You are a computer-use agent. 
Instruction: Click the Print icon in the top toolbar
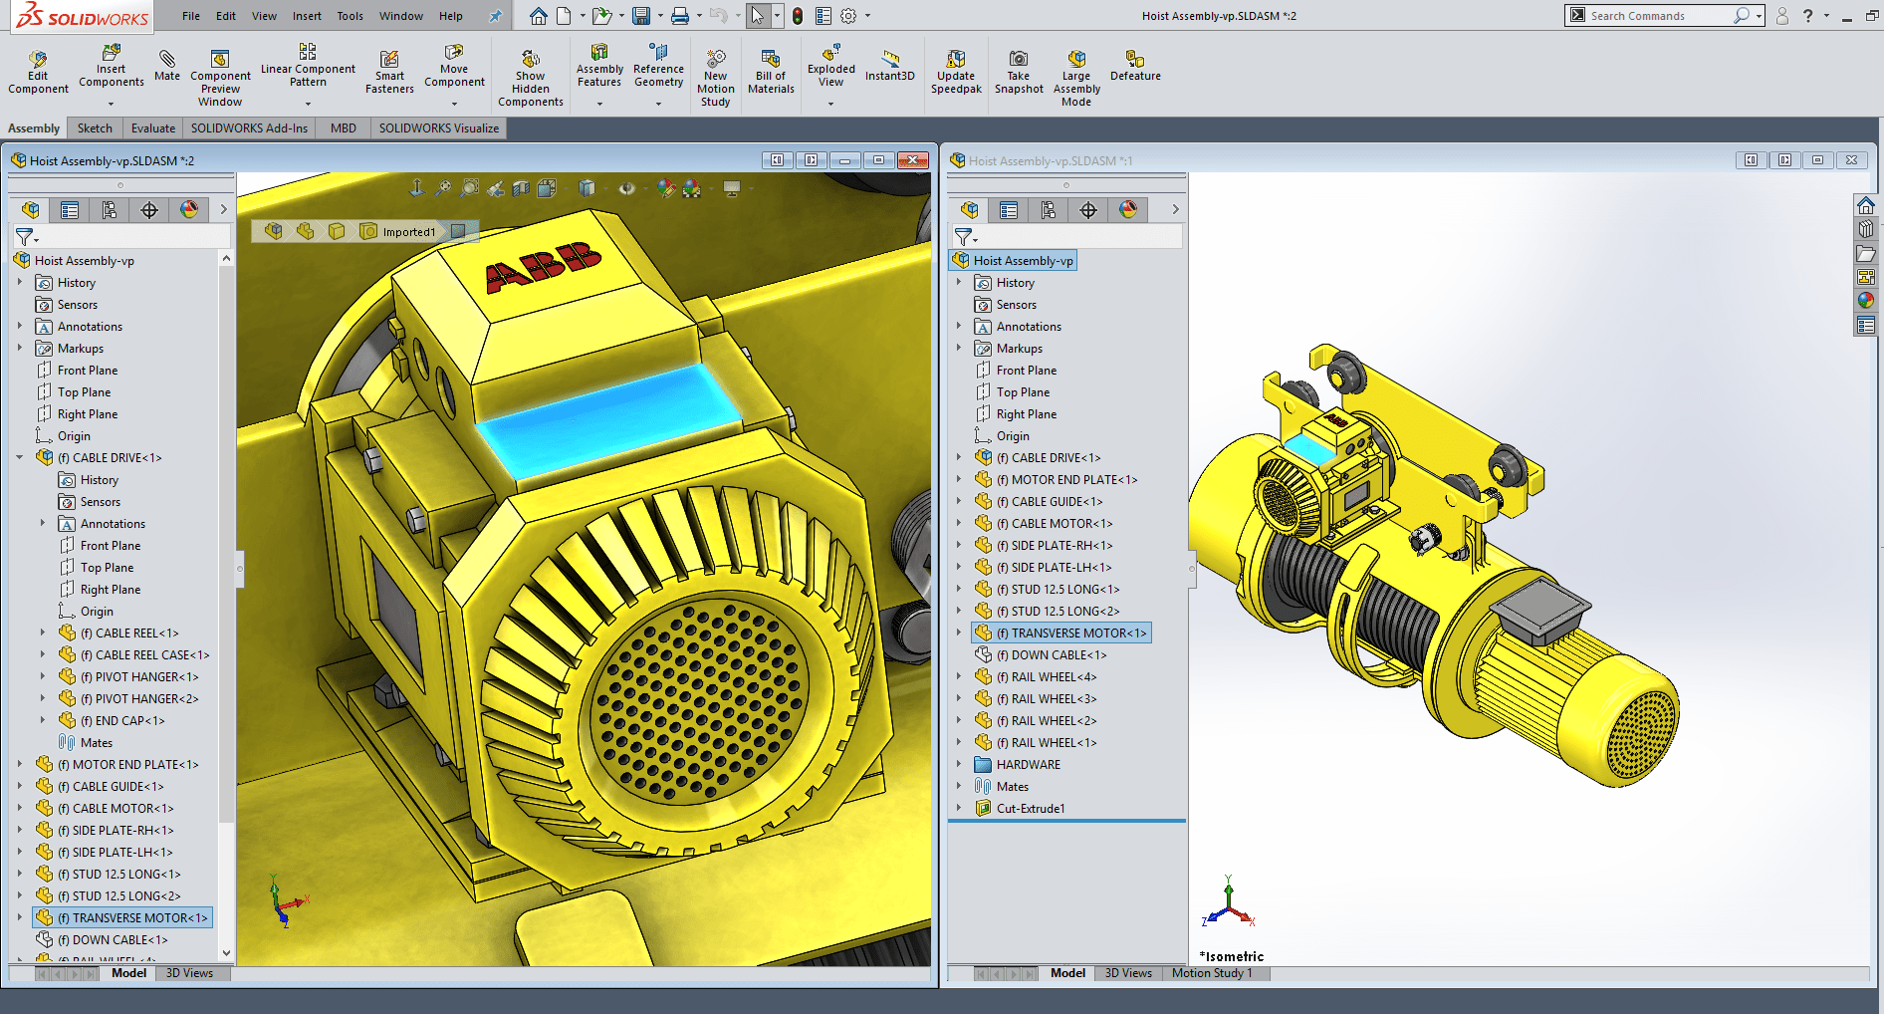[679, 16]
